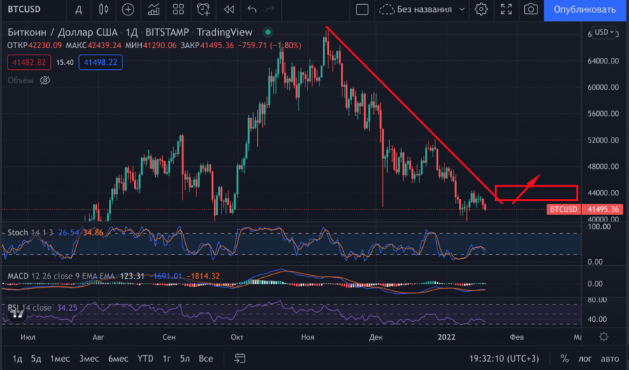This screenshot has width=629, height=370.
Task: Select the Stoch 14 1 3 indicator label
Action: click(x=30, y=232)
